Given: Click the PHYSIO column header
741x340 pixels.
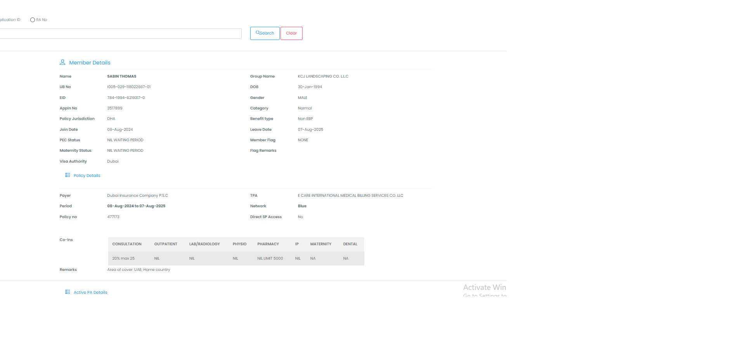Looking at the screenshot, I should coord(240,244).
